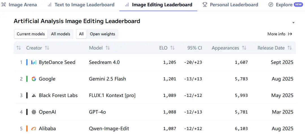Click the Google logo icon
305x134 pixels.
coord(34,79)
